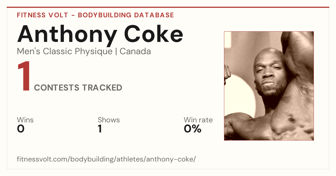
Task: Click the Win rate value 0%
Action: pos(193,129)
